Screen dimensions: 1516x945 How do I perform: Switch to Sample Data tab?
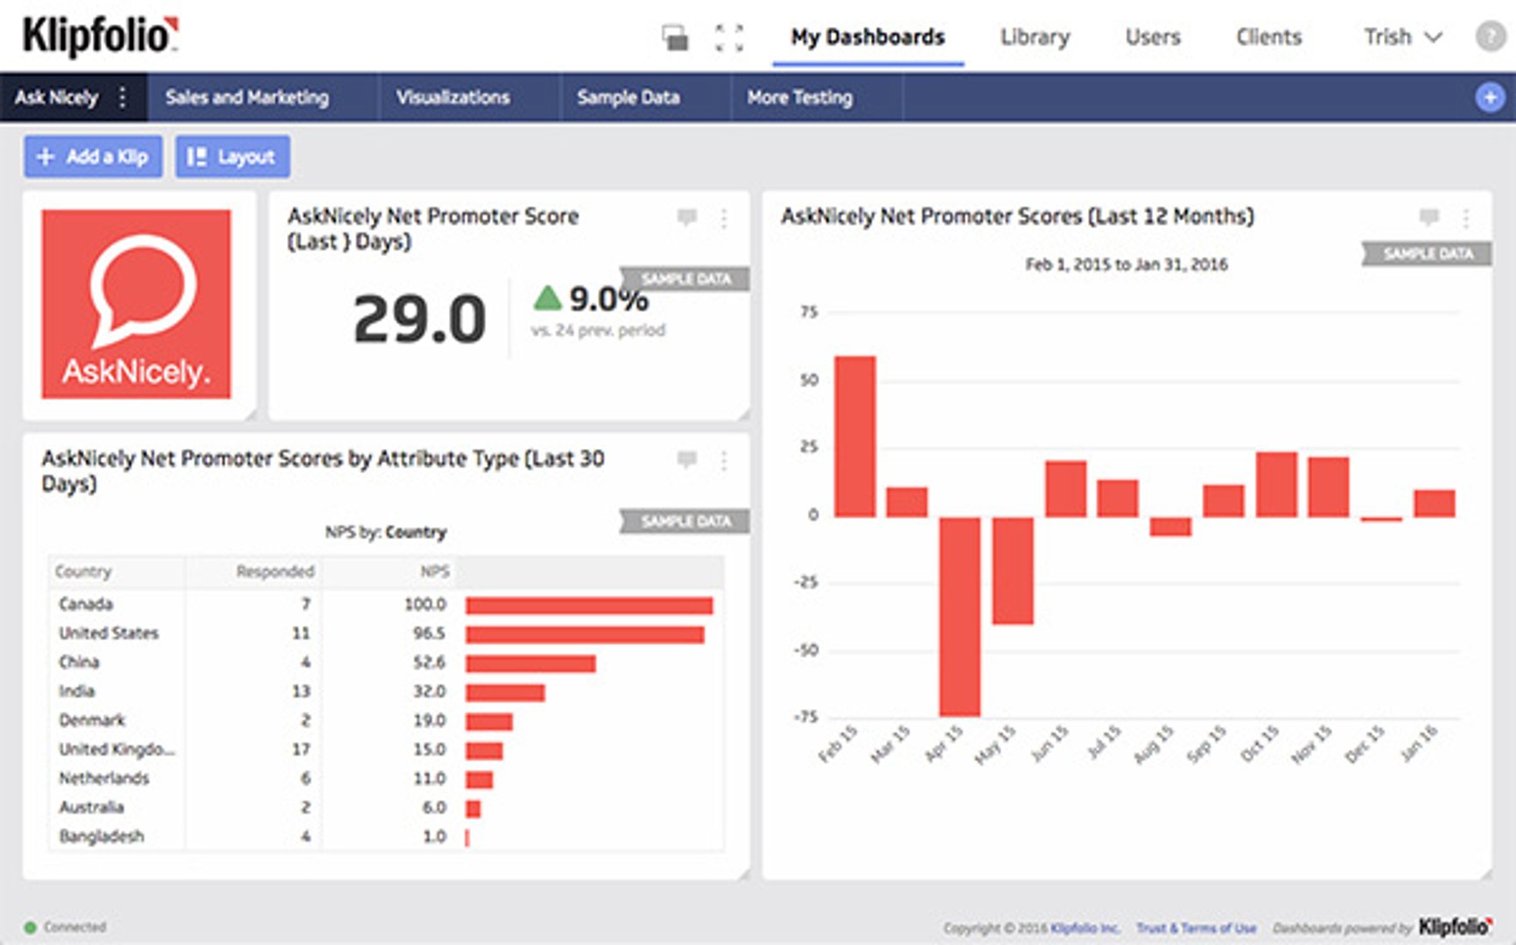(628, 97)
